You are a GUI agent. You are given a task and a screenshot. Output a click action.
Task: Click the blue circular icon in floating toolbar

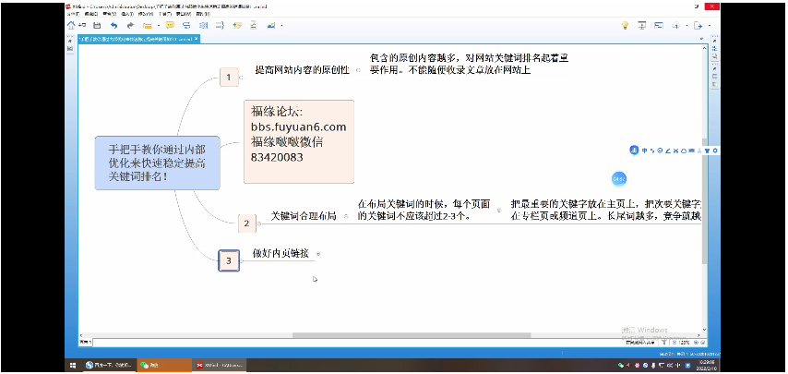[x=634, y=151]
